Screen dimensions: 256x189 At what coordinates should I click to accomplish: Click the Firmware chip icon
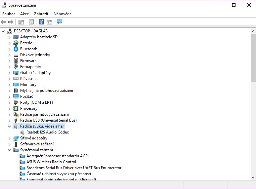point(16,61)
